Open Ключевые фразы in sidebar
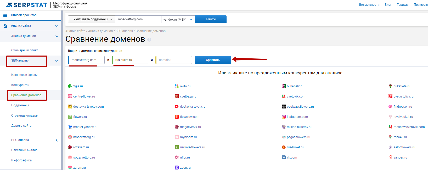This screenshot has width=428, height=170. (x=24, y=75)
